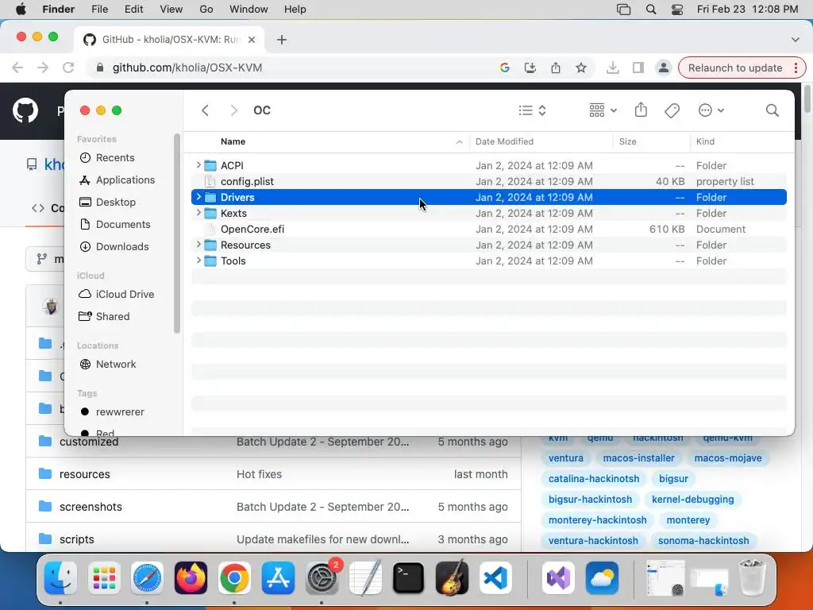Click the Finder Edit Tags icon
Screen dimensions: 813x610
pos(672,110)
